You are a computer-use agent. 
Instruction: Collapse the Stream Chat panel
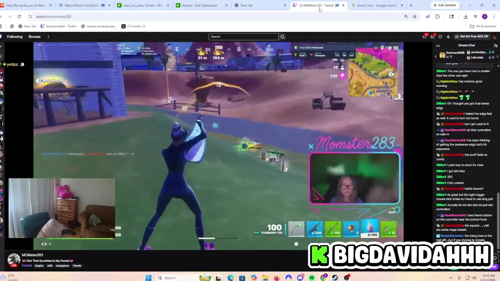438,45
